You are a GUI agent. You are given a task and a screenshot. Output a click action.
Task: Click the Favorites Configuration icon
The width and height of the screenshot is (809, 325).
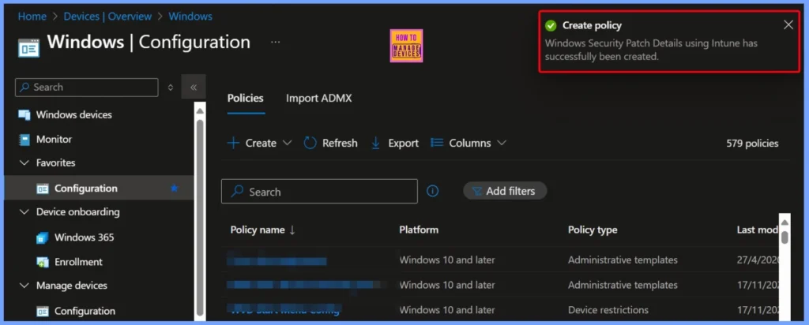(43, 189)
